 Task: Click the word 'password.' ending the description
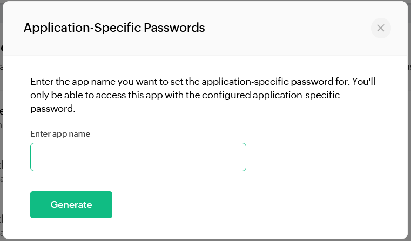[53, 109]
